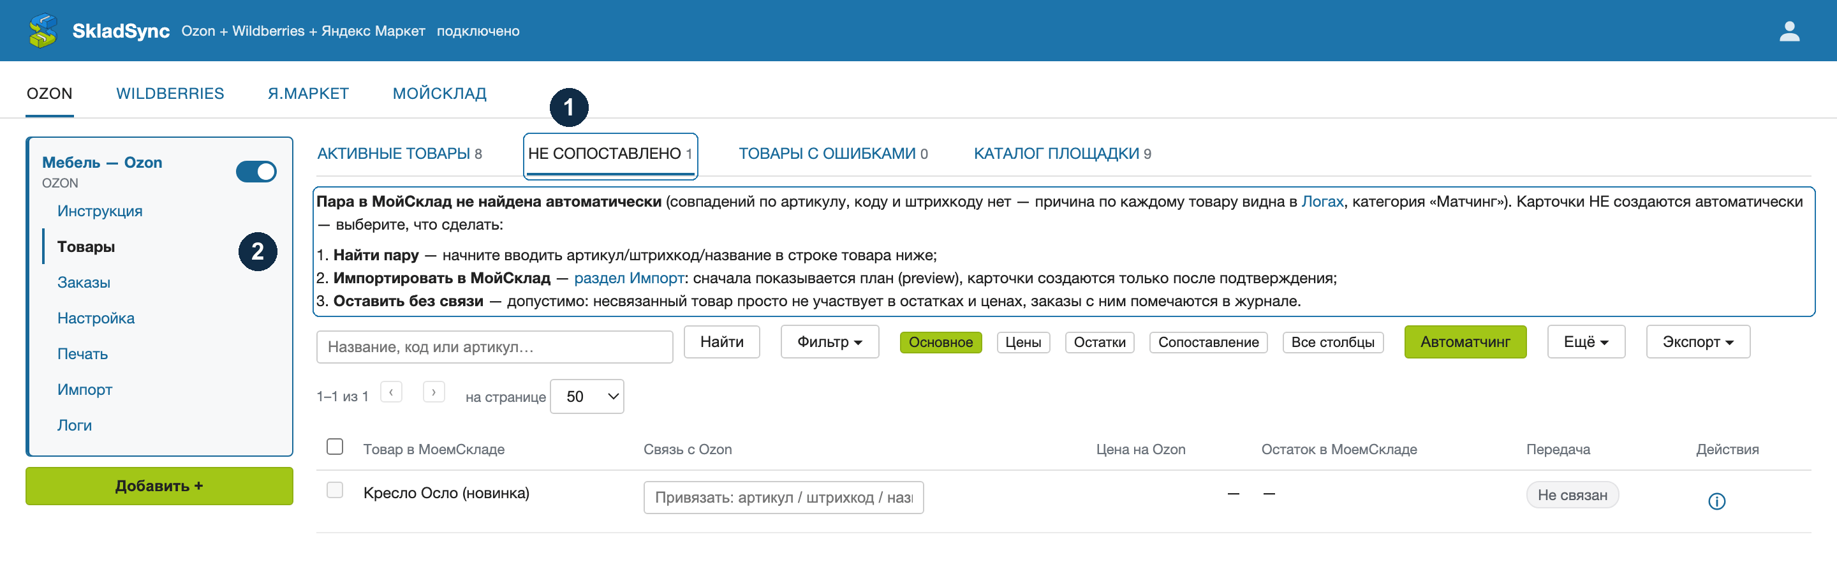Viewport: 1837px width, 569px height.
Task: Select the Цены column preset
Action: (x=1022, y=343)
